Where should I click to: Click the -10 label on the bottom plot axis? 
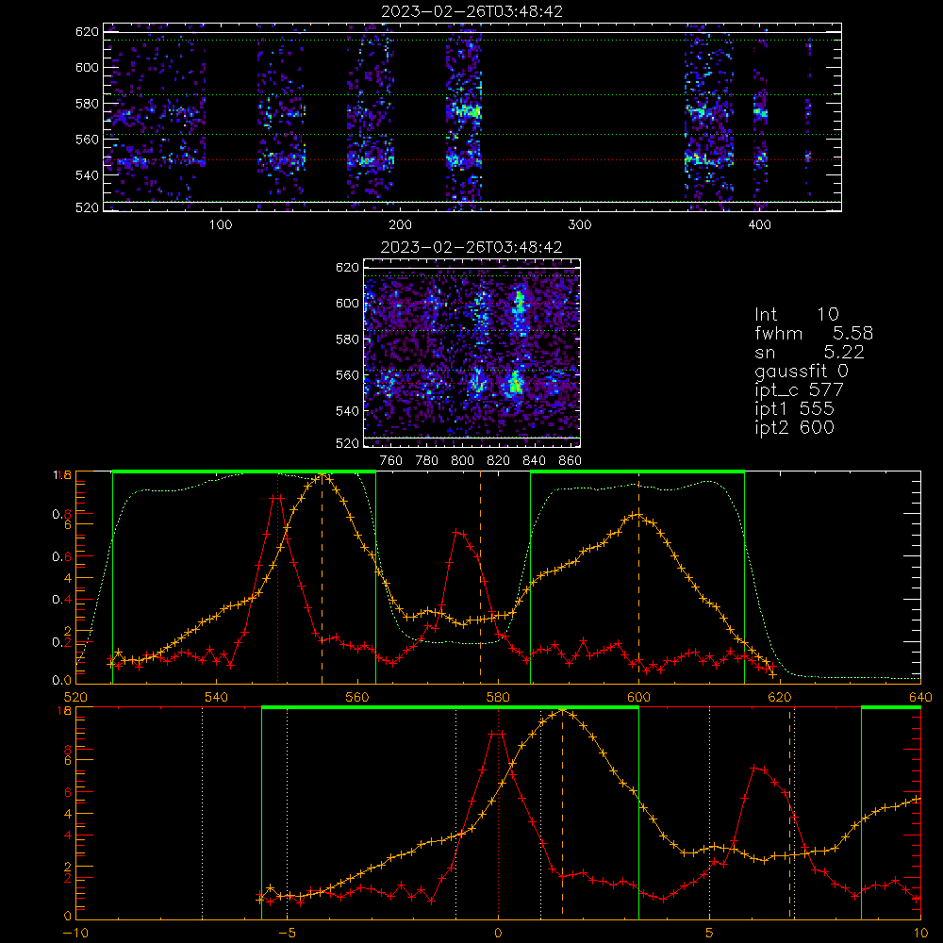75,934
